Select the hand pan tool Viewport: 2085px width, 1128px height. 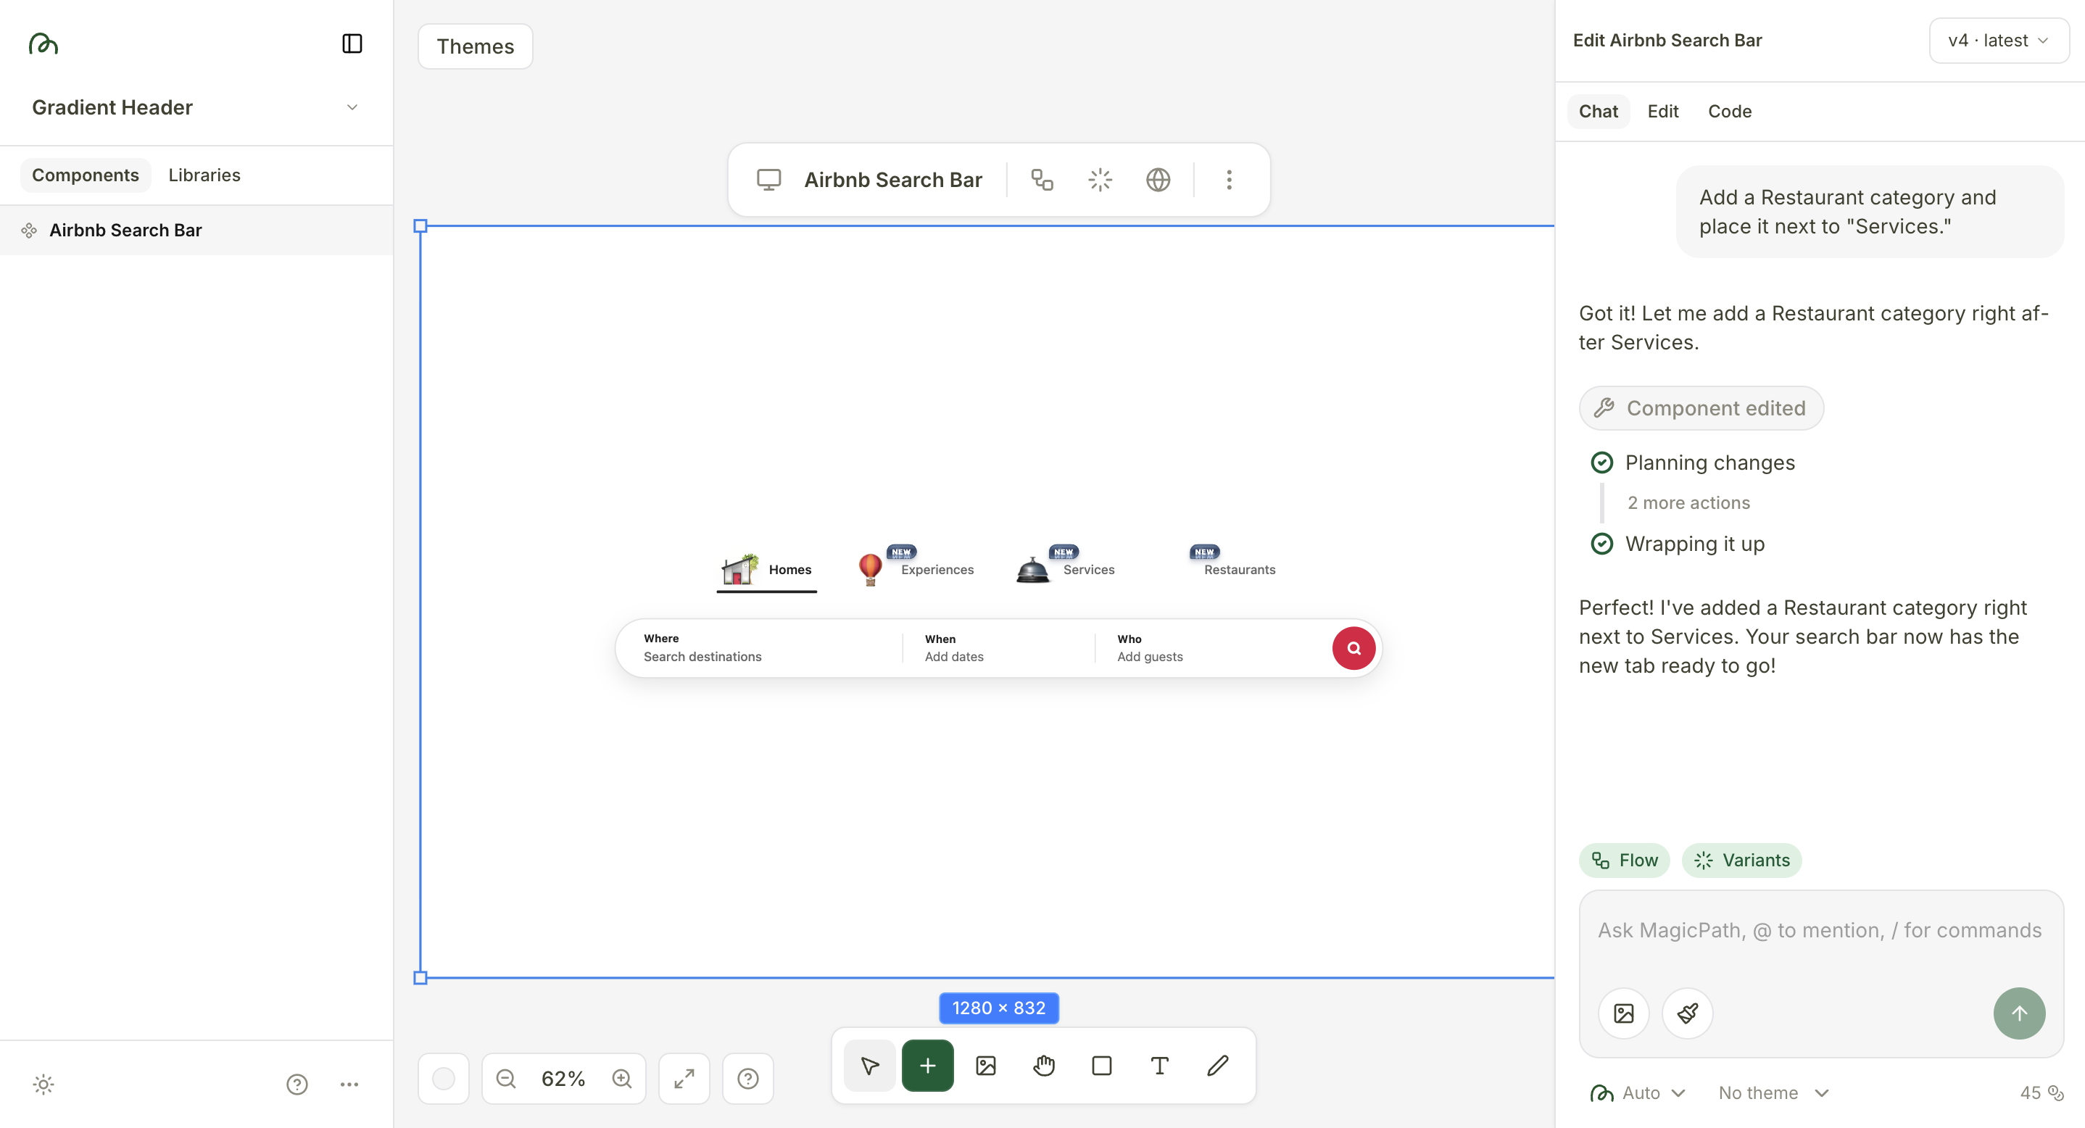1043,1066
